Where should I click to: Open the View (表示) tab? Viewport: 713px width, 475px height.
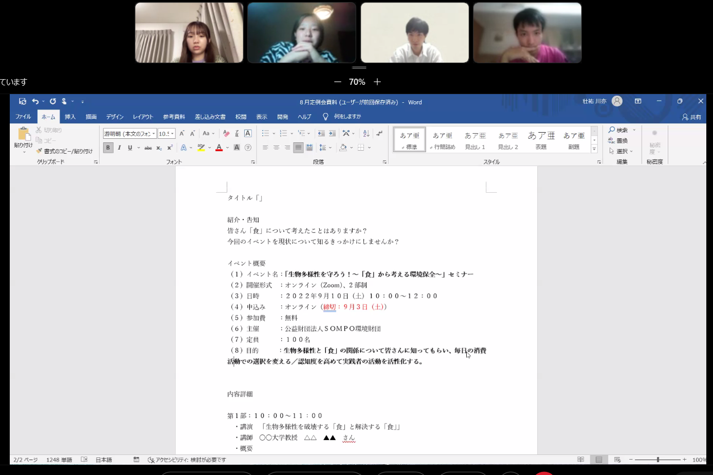(x=262, y=117)
